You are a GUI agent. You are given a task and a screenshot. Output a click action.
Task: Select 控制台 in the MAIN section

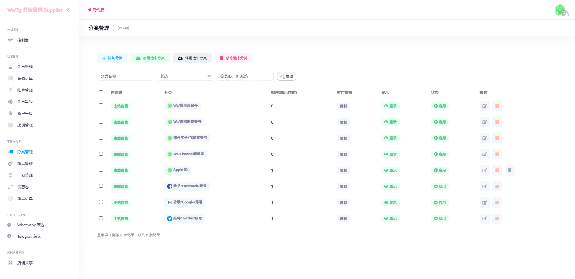coord(23,40)
